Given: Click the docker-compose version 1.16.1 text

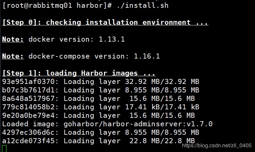Looking at the screenshot, I should (94, 56).
